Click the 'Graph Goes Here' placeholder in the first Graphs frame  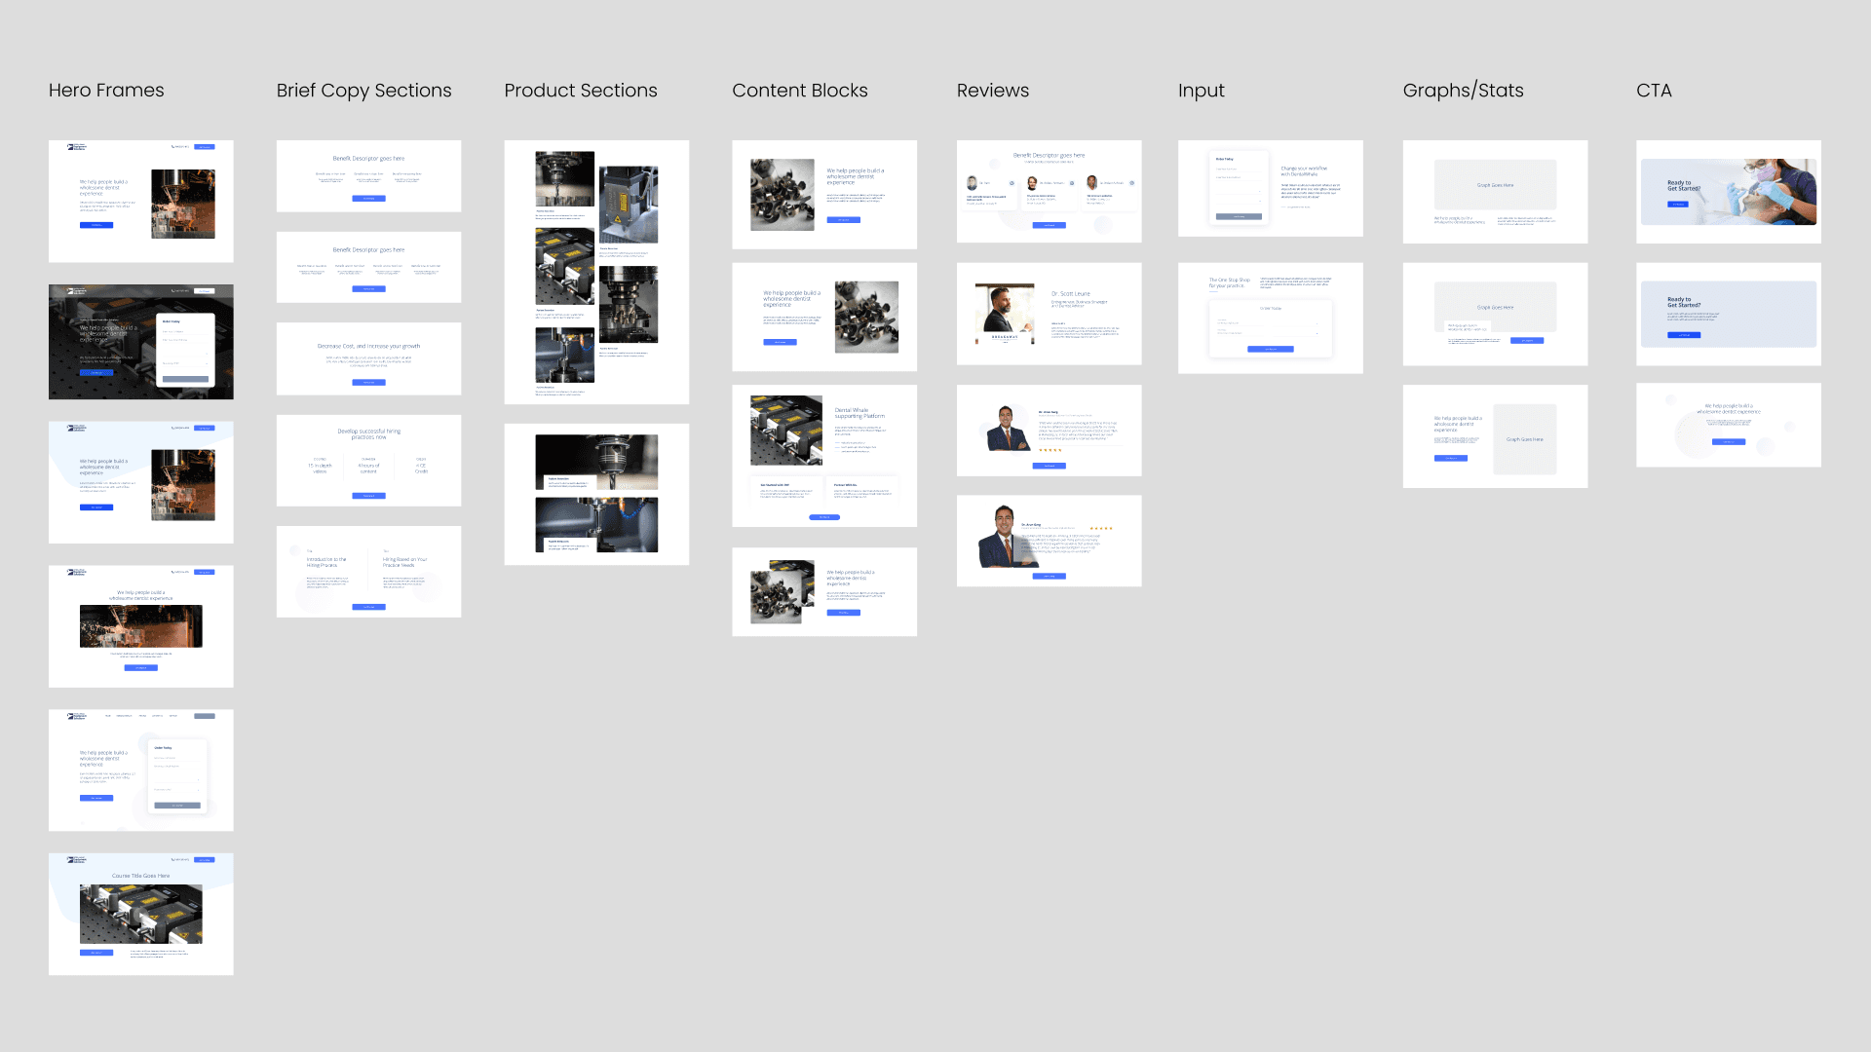pyautogui.click(x=1495, y=185)
